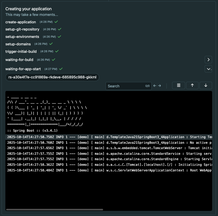Click the hamburger lines icon in the log toolbar

[x=179, y=85]
